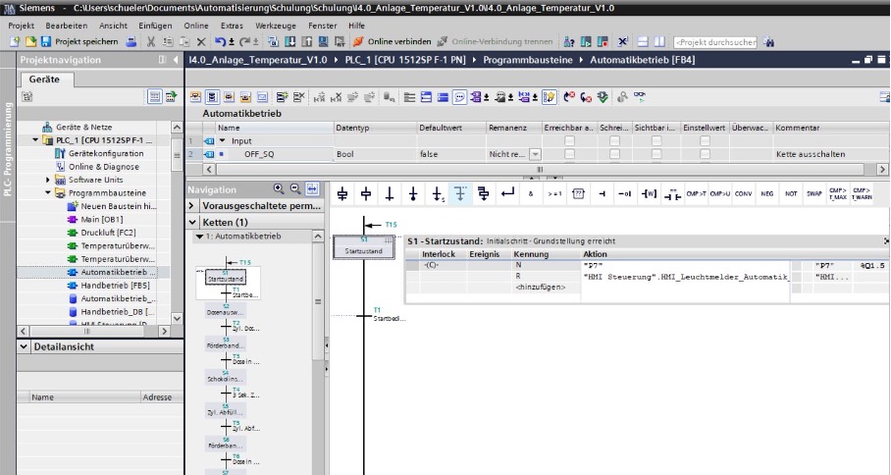This screenshot has height=475, width=891.
Task: Collapse the Ketten (1) section
Action: point(192,223)
